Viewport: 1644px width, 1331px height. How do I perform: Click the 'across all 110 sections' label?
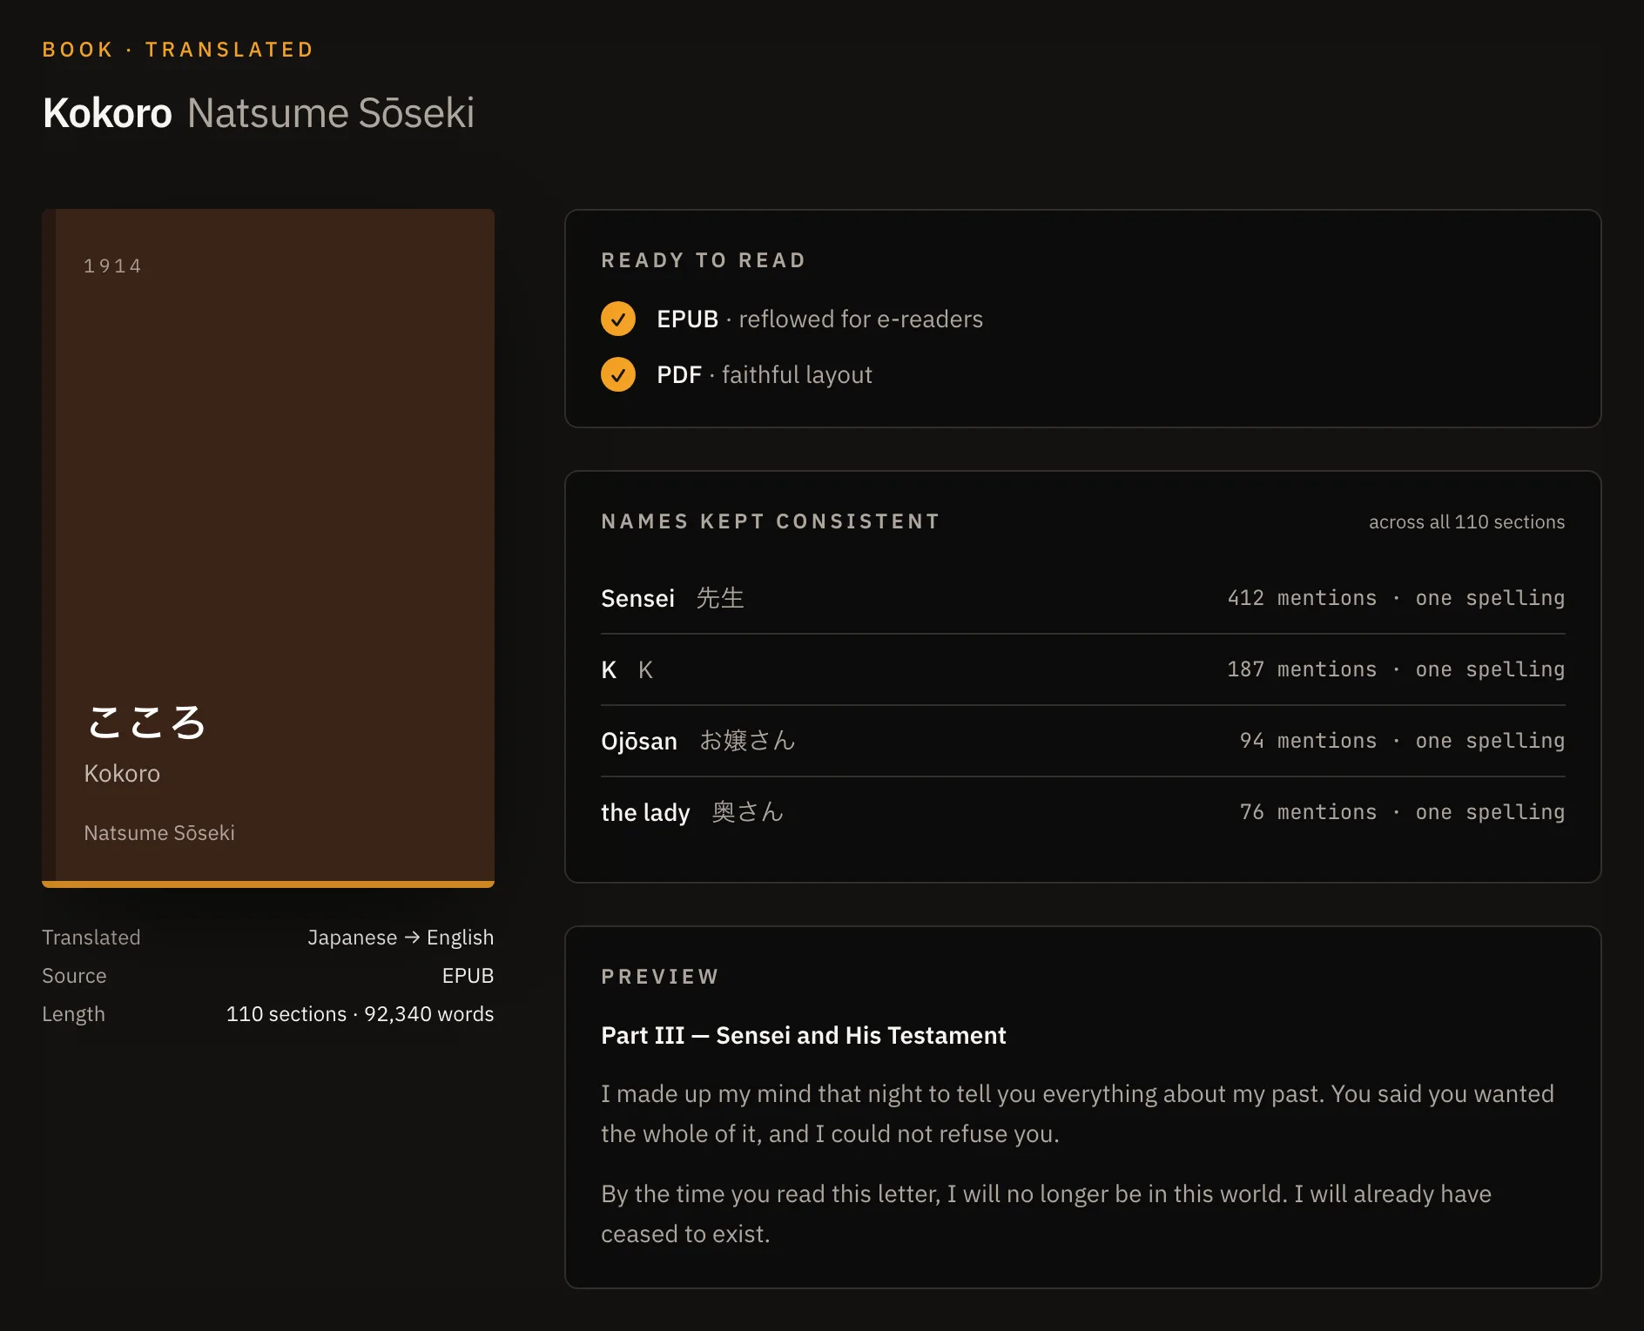click(x=1466, y=521)
